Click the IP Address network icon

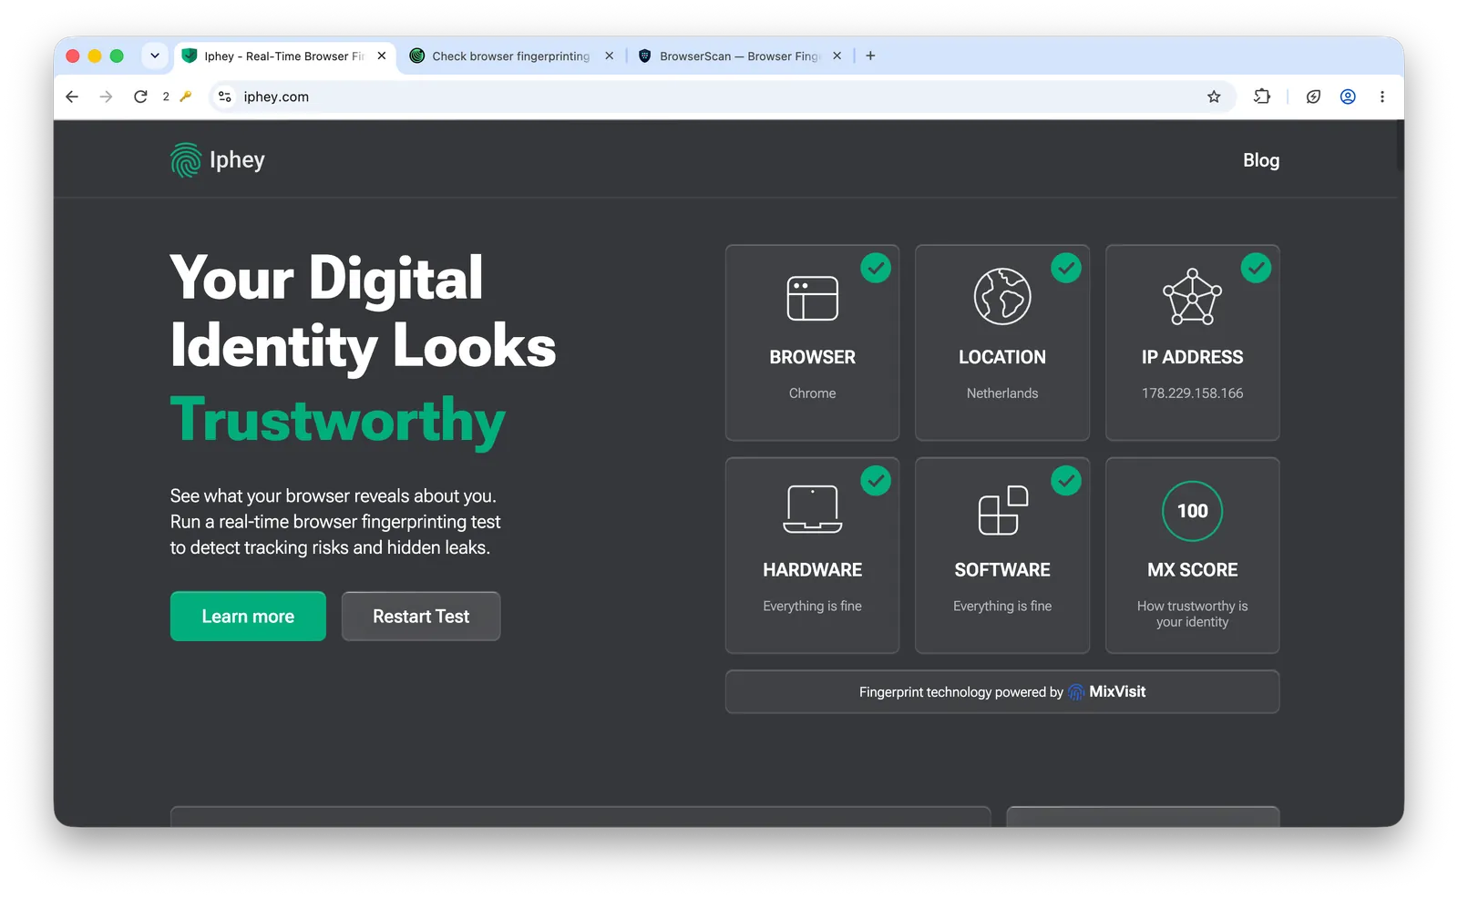pos(1192,297)
